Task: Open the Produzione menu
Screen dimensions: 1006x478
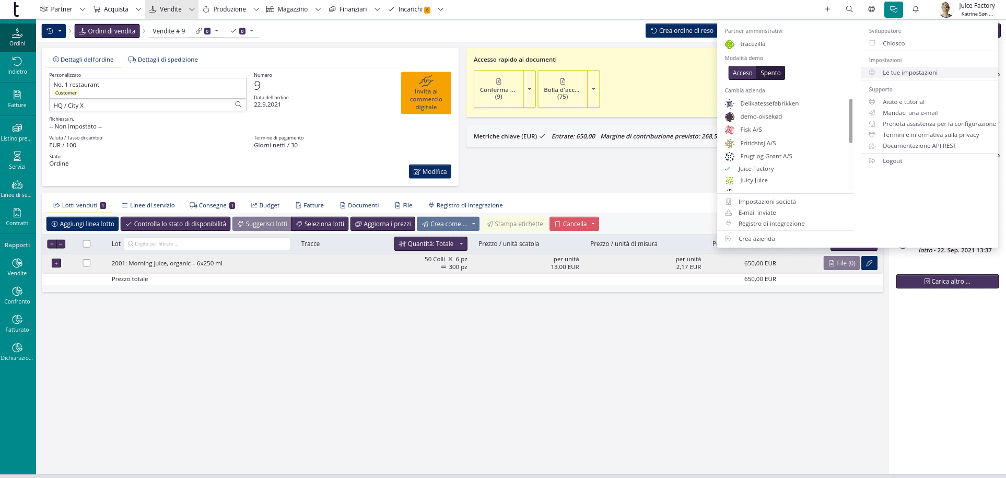Action: pyautogui.click(x=229, y=9)
